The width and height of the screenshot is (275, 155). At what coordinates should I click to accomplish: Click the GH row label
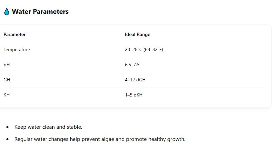point(7,80)
